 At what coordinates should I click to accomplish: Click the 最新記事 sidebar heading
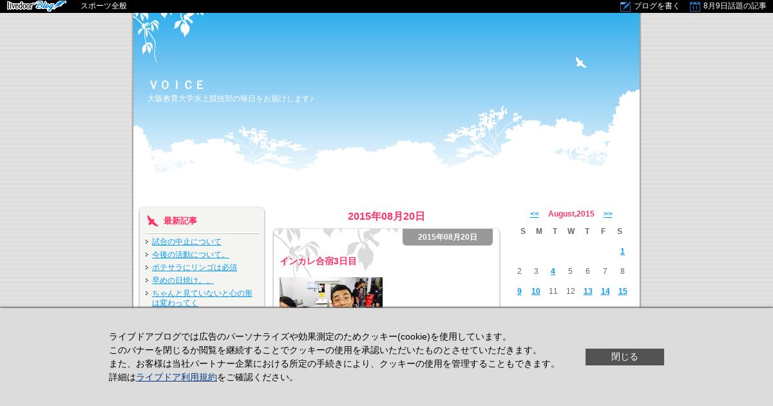(180, 221)
